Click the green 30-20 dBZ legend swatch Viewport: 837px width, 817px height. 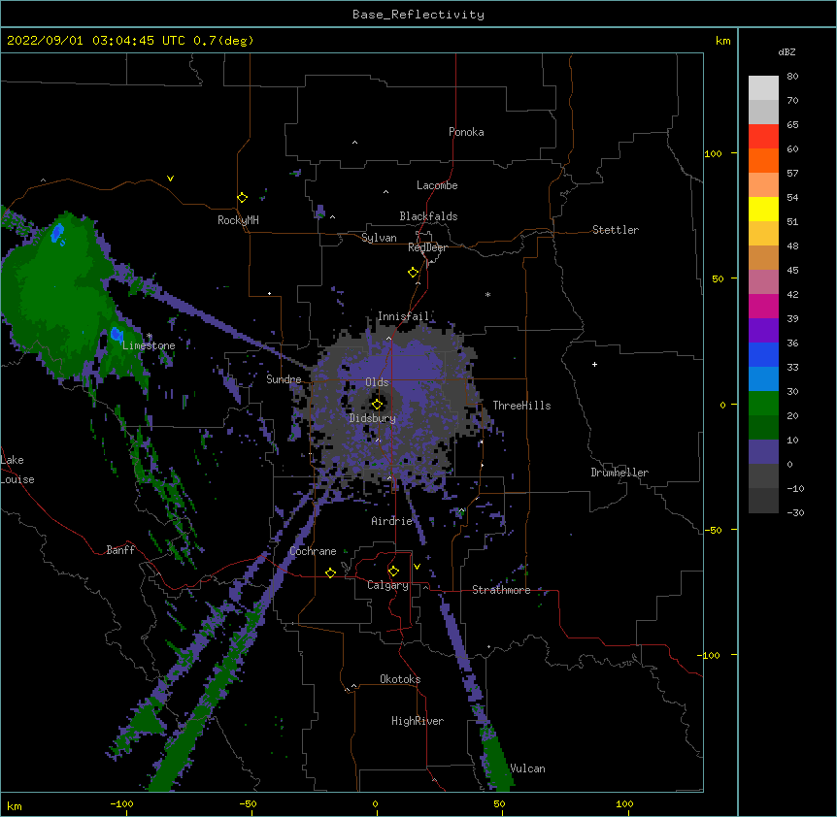tap(763, 404)
